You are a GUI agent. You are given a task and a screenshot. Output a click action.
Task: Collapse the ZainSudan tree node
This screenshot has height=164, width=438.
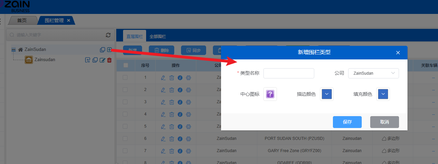tap(14, 50)
